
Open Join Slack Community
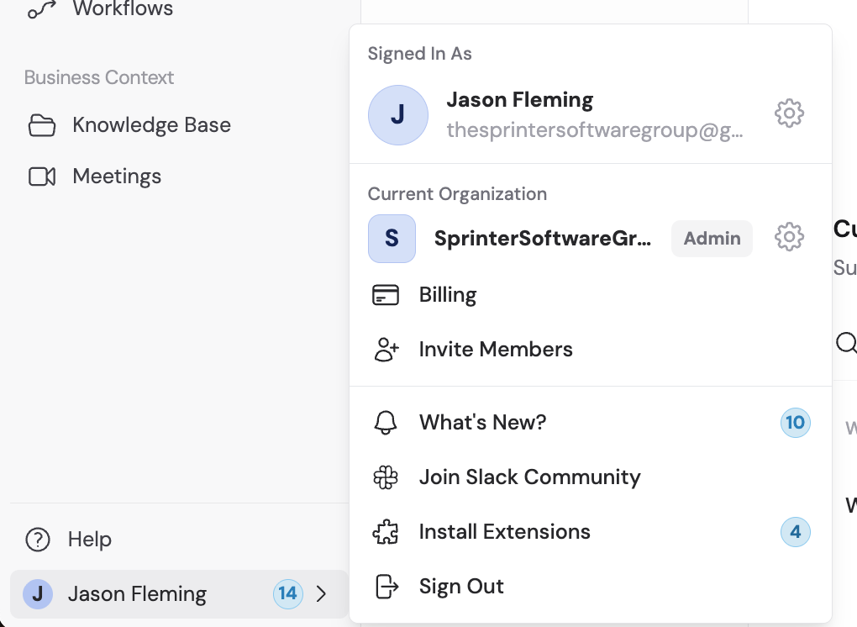click(x=529, y=477)
